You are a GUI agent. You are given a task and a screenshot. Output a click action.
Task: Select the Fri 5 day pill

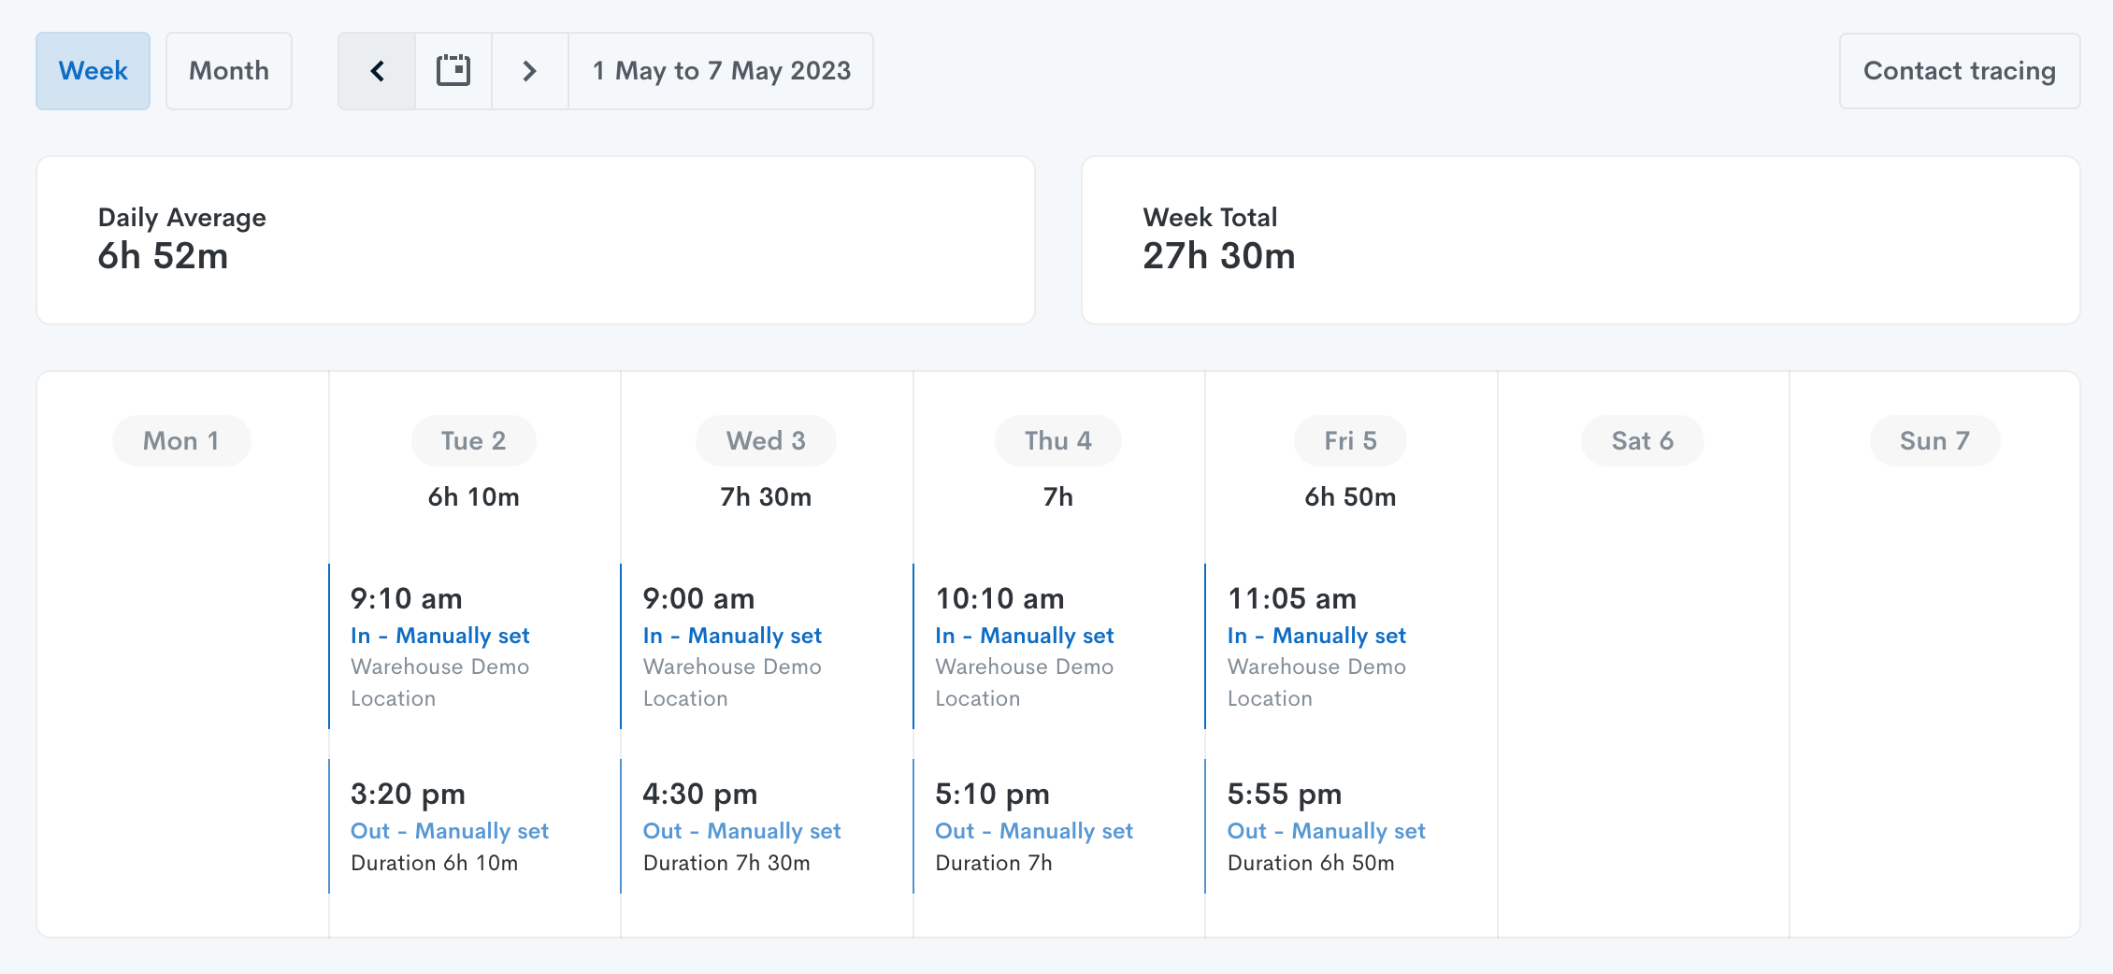[x=1350, y=440]
